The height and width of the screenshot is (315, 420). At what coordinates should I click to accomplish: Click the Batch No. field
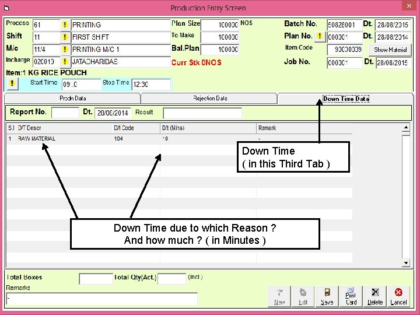345,25
